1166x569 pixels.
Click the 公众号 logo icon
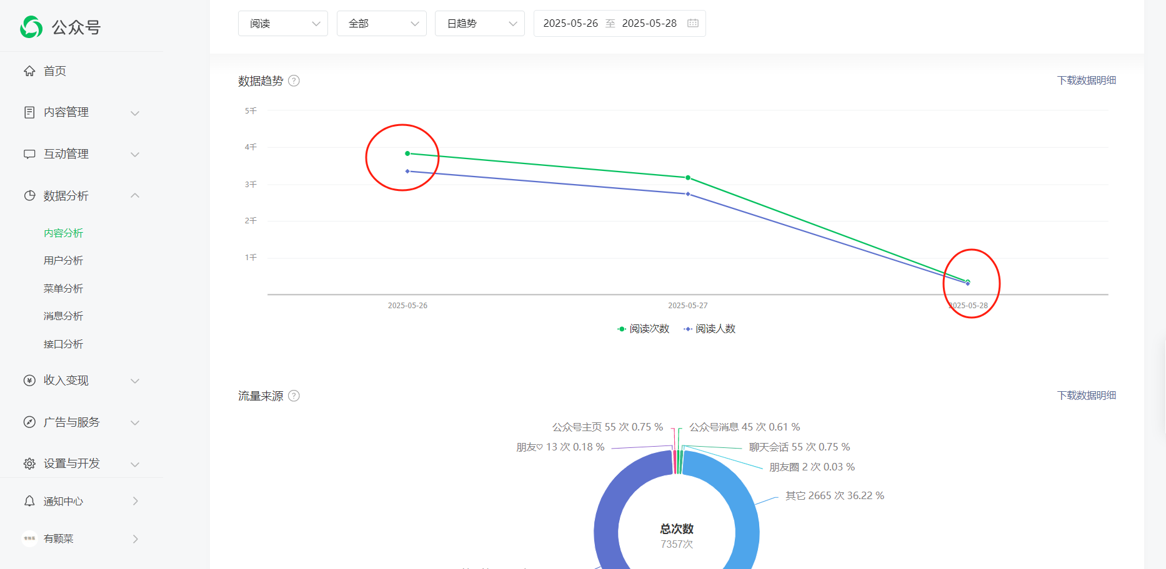[x=31, y=27]
